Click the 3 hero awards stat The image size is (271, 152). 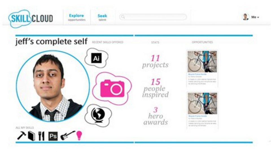coord(156,116)
